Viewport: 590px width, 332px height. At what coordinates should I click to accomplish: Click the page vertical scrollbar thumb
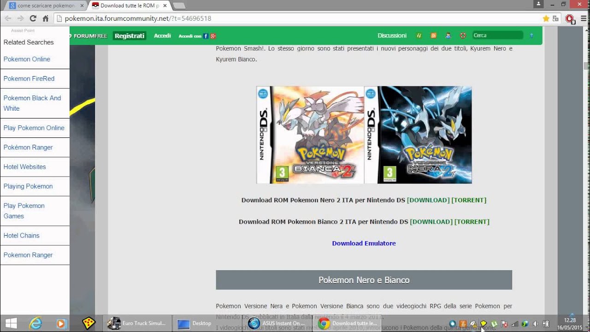point(586,65)
